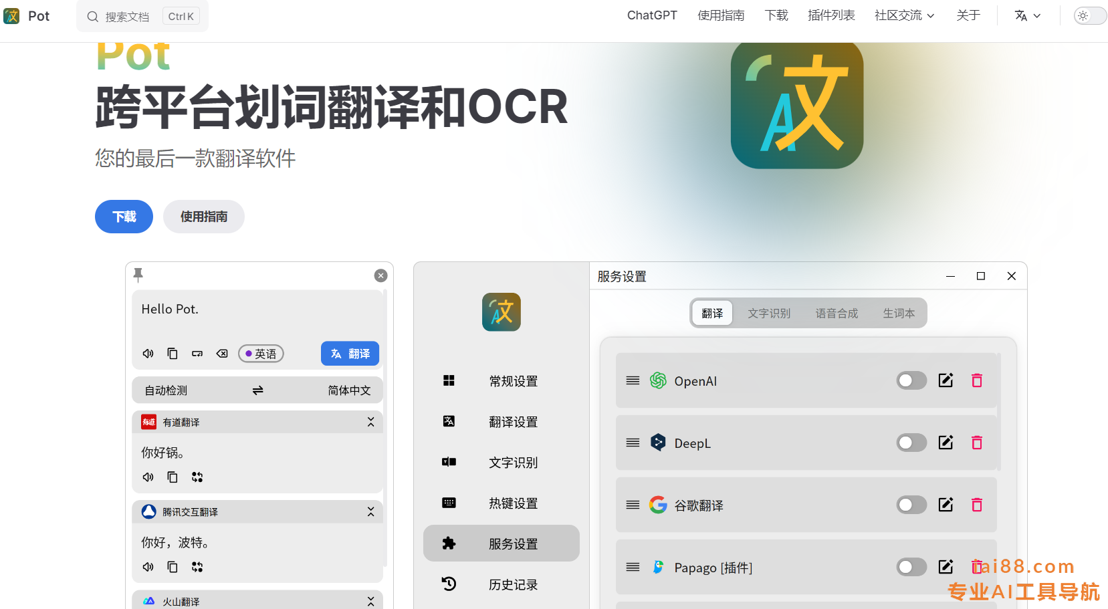This screenshot has width=1108, height=609.
Task: Select 服务设置 in the settings sidebar
Action: coord(502,543)
